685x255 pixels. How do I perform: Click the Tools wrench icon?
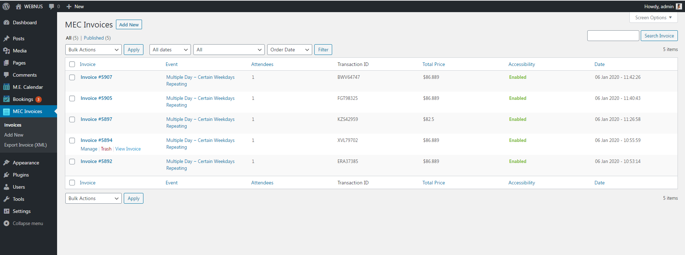(6, 199)
